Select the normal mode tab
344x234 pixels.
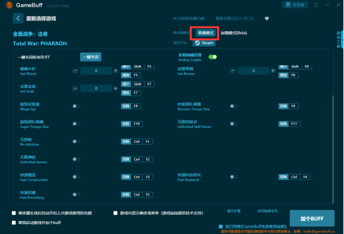(206, 33)
